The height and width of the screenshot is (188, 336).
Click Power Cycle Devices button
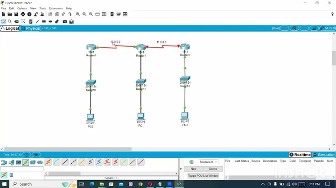coord(27,154)
